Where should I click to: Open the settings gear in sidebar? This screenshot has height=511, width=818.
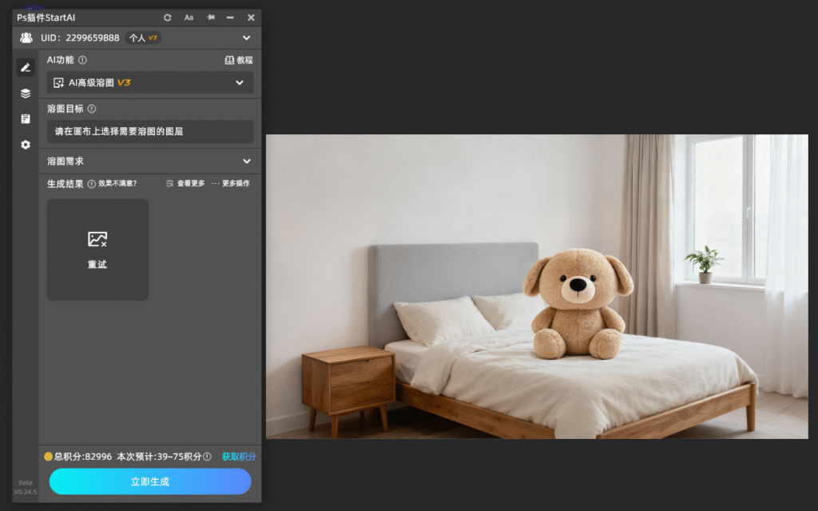[x=26, y=145]
